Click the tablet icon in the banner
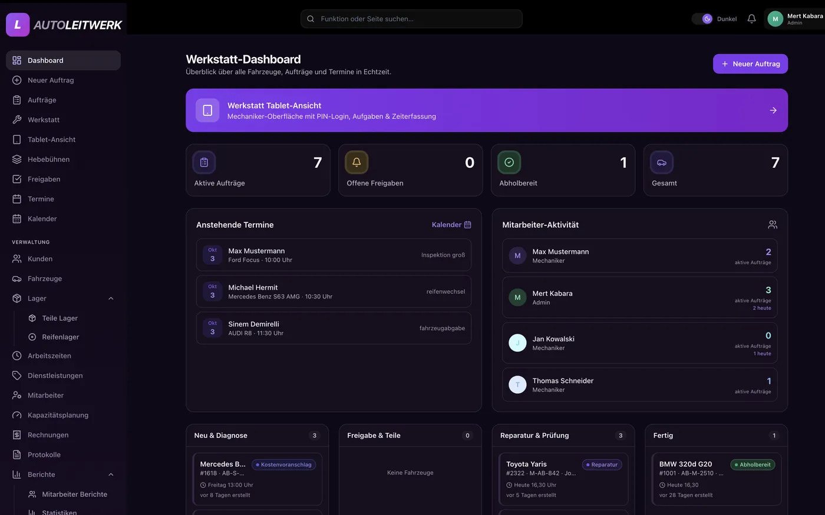825x515 pixels. click(x=207, y=111)
